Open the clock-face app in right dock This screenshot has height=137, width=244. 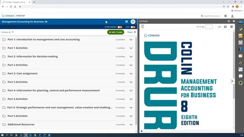click(x=241, y=42)
